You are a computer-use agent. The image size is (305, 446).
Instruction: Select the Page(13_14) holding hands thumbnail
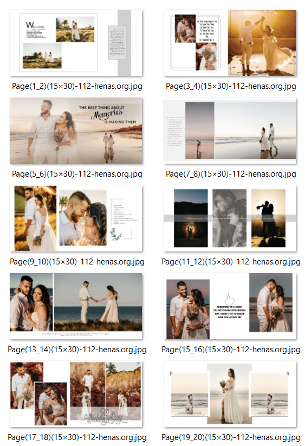(x=76, y=306)
